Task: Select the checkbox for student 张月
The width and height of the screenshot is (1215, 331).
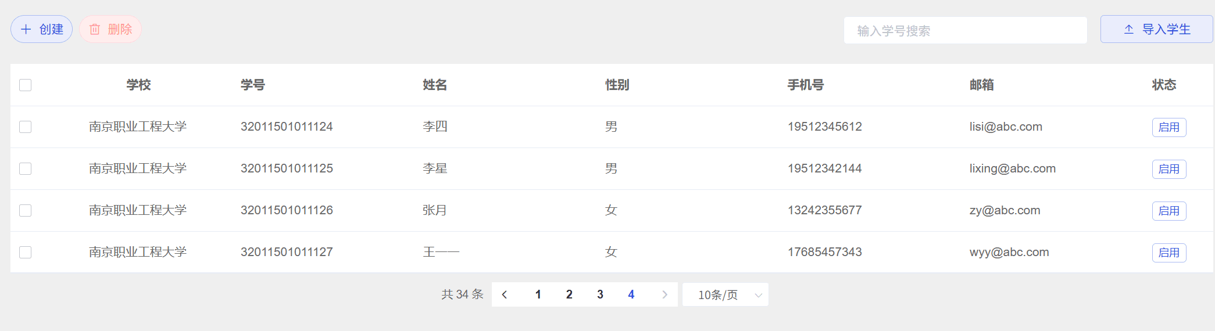Action: tap(26, 211)
